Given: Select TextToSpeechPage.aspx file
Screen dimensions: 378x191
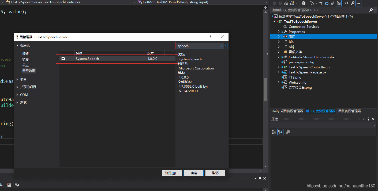Looking at the screenshot, I should (308, 72).
